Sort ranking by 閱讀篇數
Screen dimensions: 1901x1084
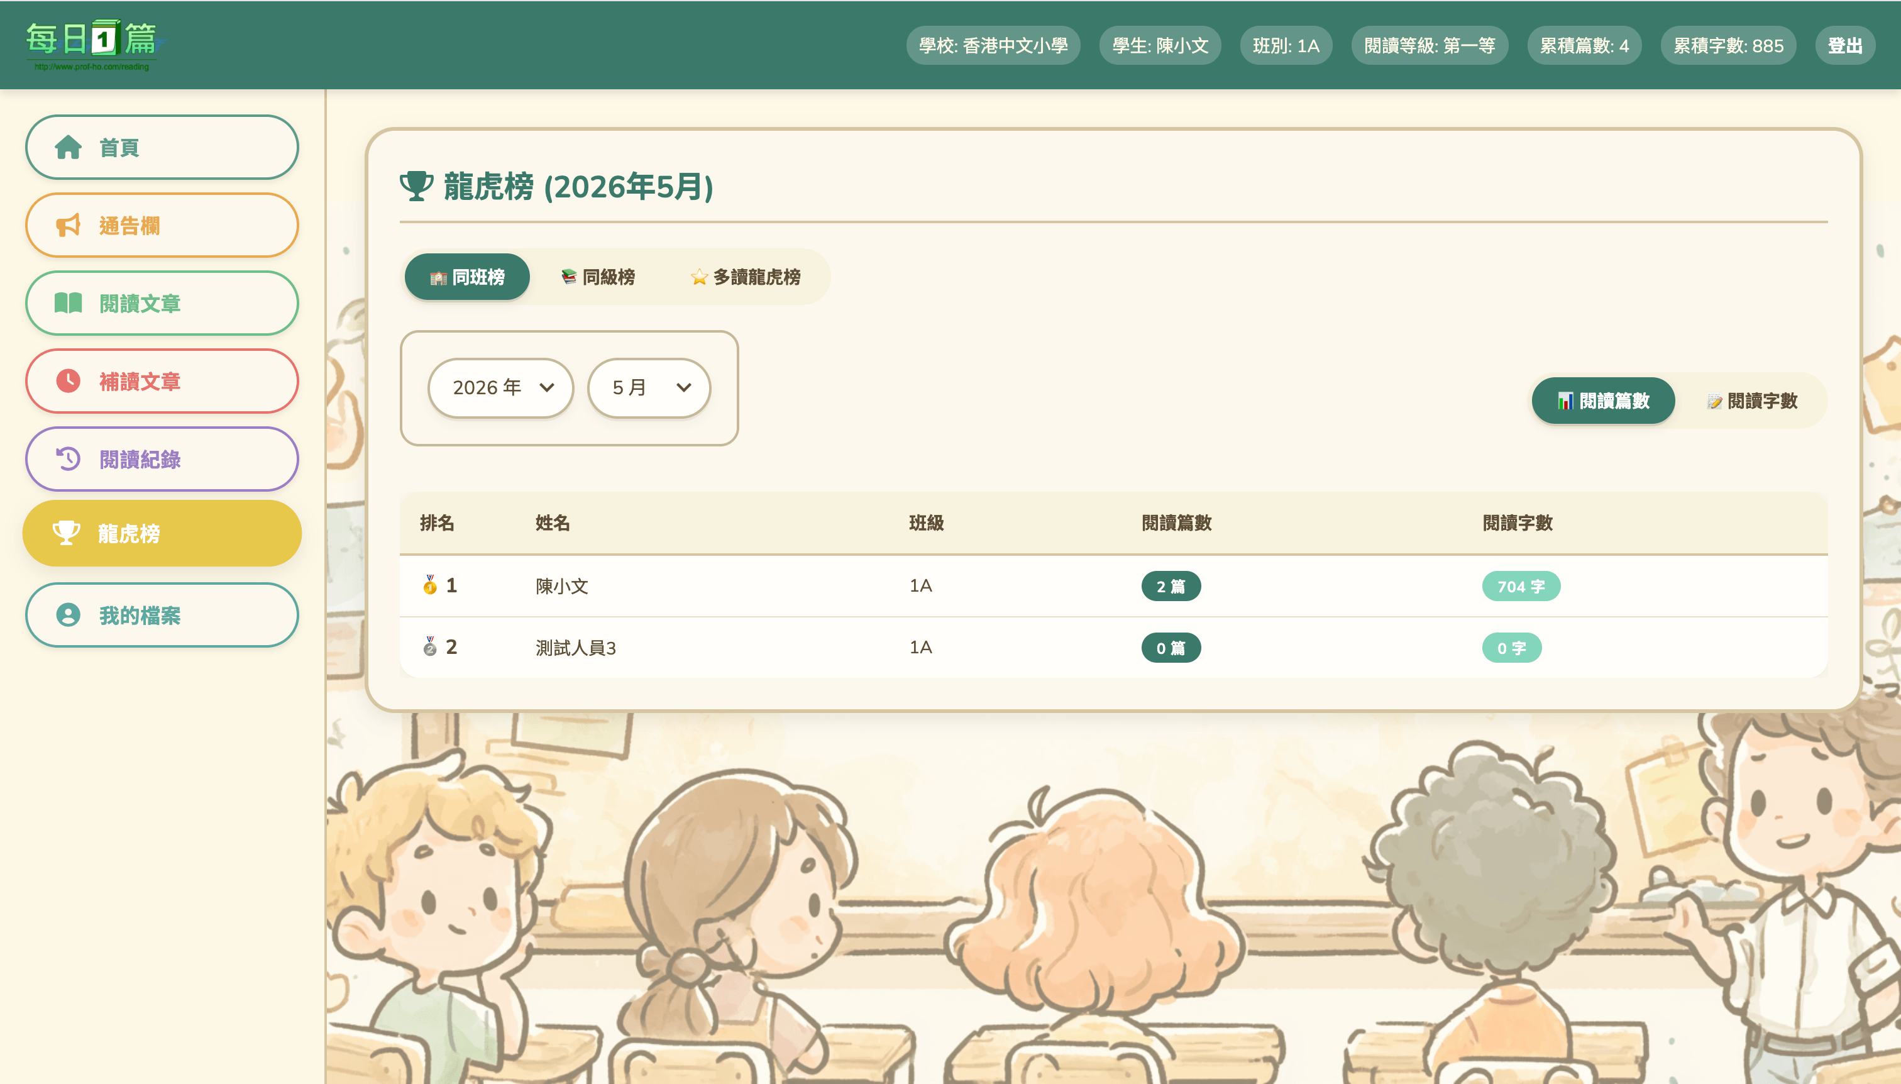pyautogui.click(x=1602, y=401)
